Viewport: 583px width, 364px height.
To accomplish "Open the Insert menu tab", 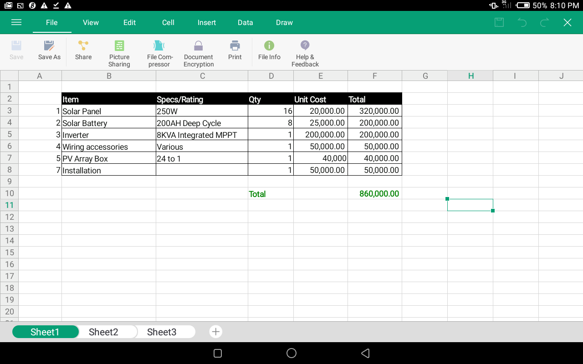I will point(207,22).
